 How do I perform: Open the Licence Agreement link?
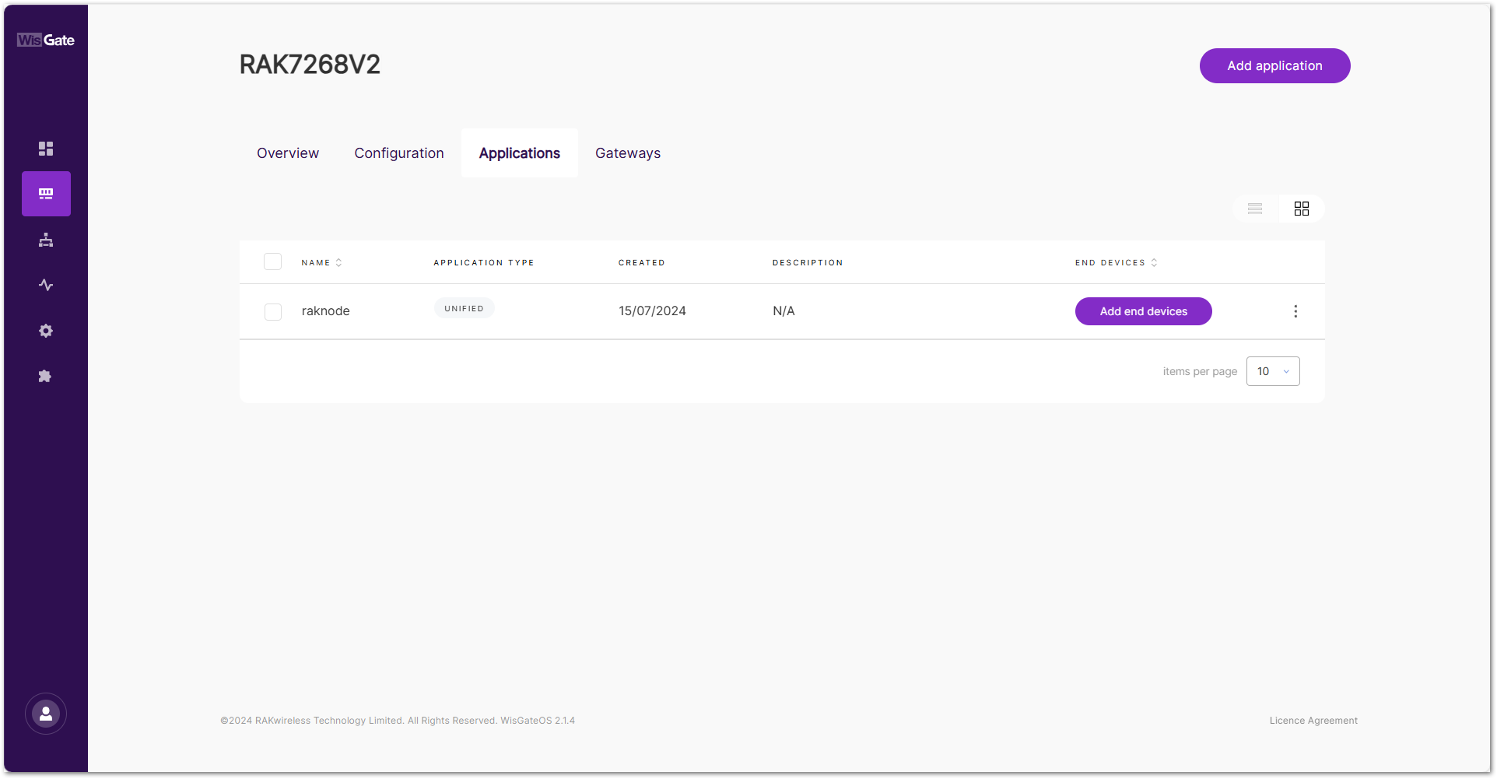tap(1313, 721)
